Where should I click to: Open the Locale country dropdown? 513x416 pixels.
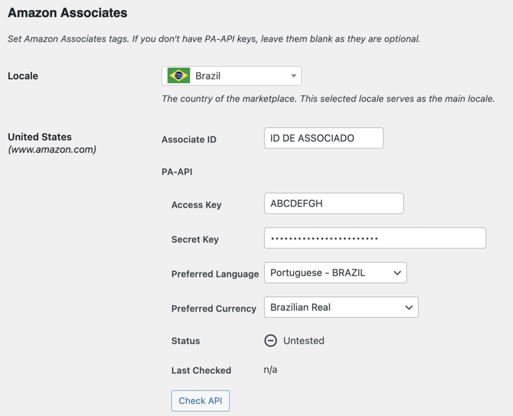(231, 75)
